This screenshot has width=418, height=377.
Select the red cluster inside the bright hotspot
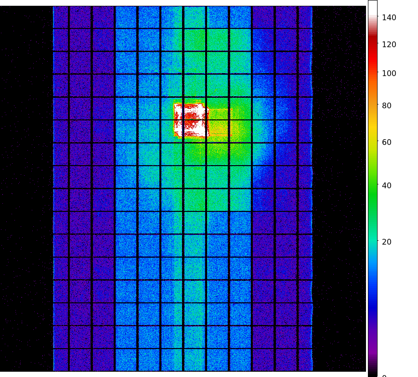(x=189, y=116)
